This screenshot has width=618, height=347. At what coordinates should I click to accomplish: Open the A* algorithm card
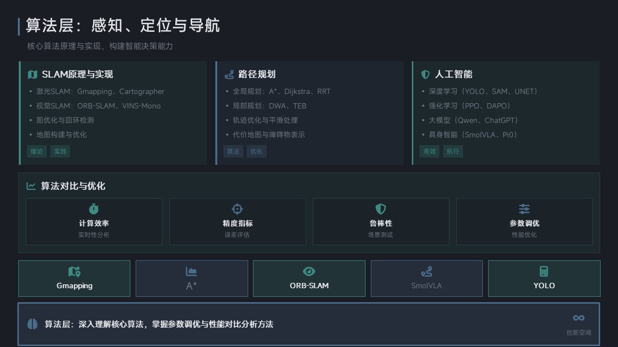tap(192, 279)
